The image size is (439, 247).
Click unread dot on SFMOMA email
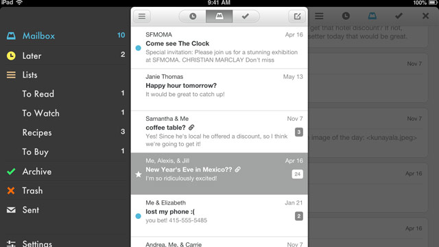click(x=139, y=48)
